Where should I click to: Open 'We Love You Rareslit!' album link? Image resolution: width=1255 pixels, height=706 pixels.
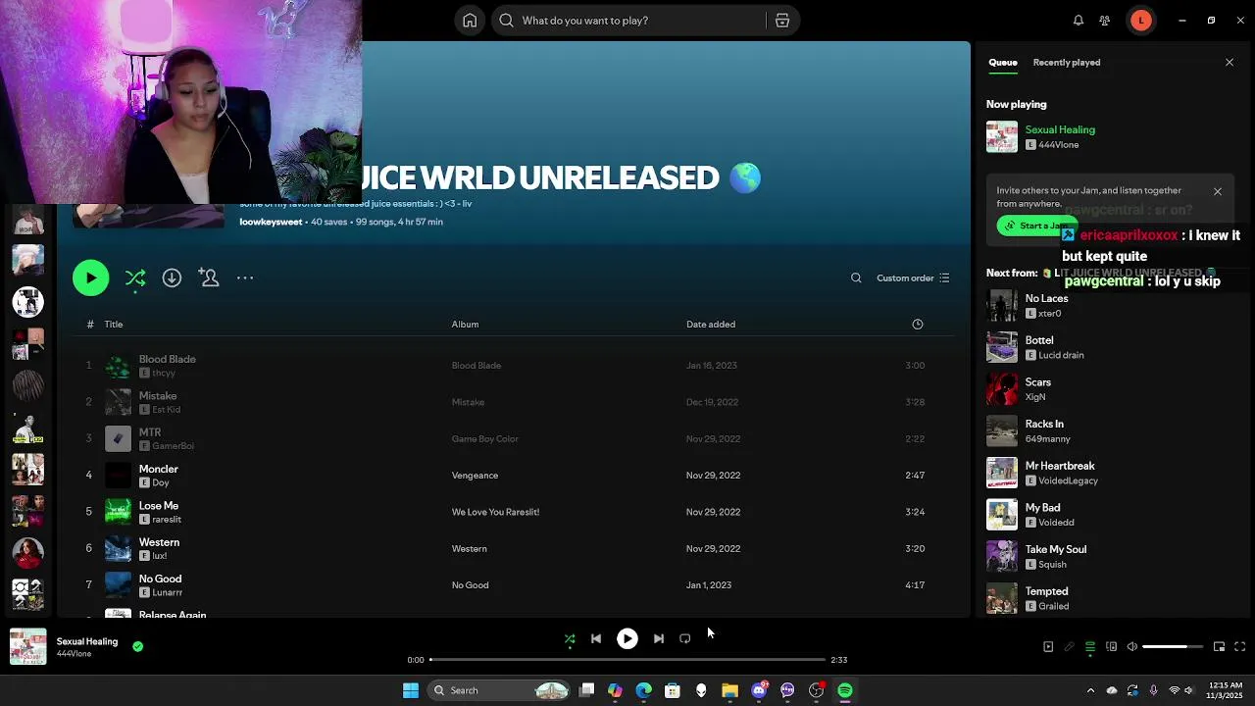pos(495,512)
